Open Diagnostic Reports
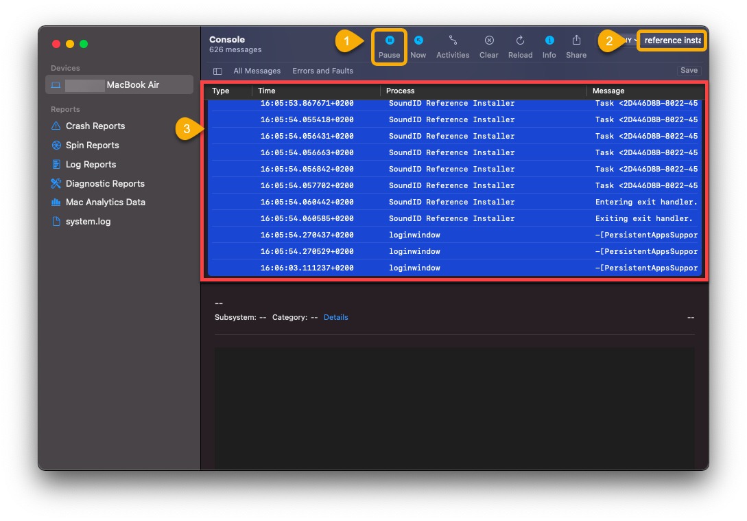Viewport: 747px width, 521px height. [105, 183]
